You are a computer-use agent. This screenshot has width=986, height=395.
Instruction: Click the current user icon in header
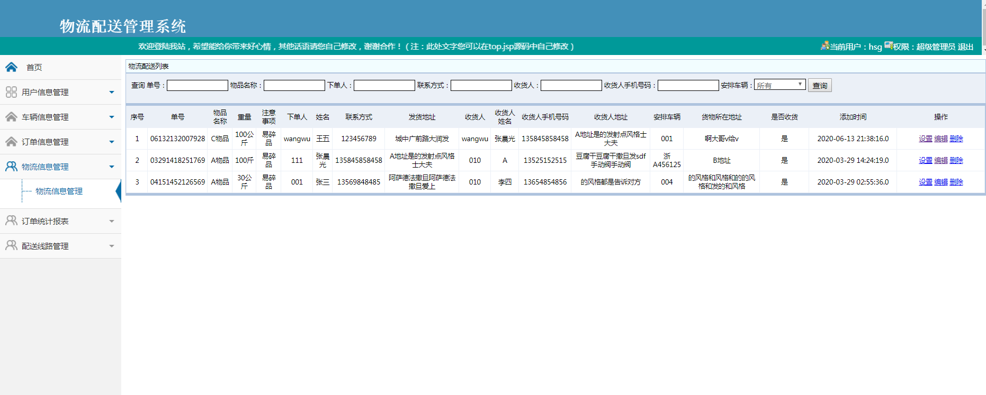(x=825, y=46)
